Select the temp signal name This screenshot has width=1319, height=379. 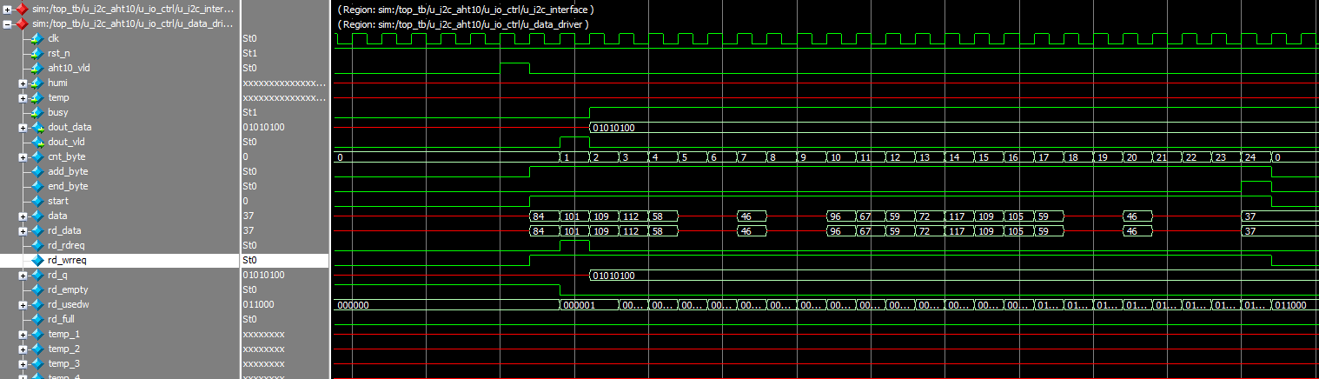(x=58, y=97)
